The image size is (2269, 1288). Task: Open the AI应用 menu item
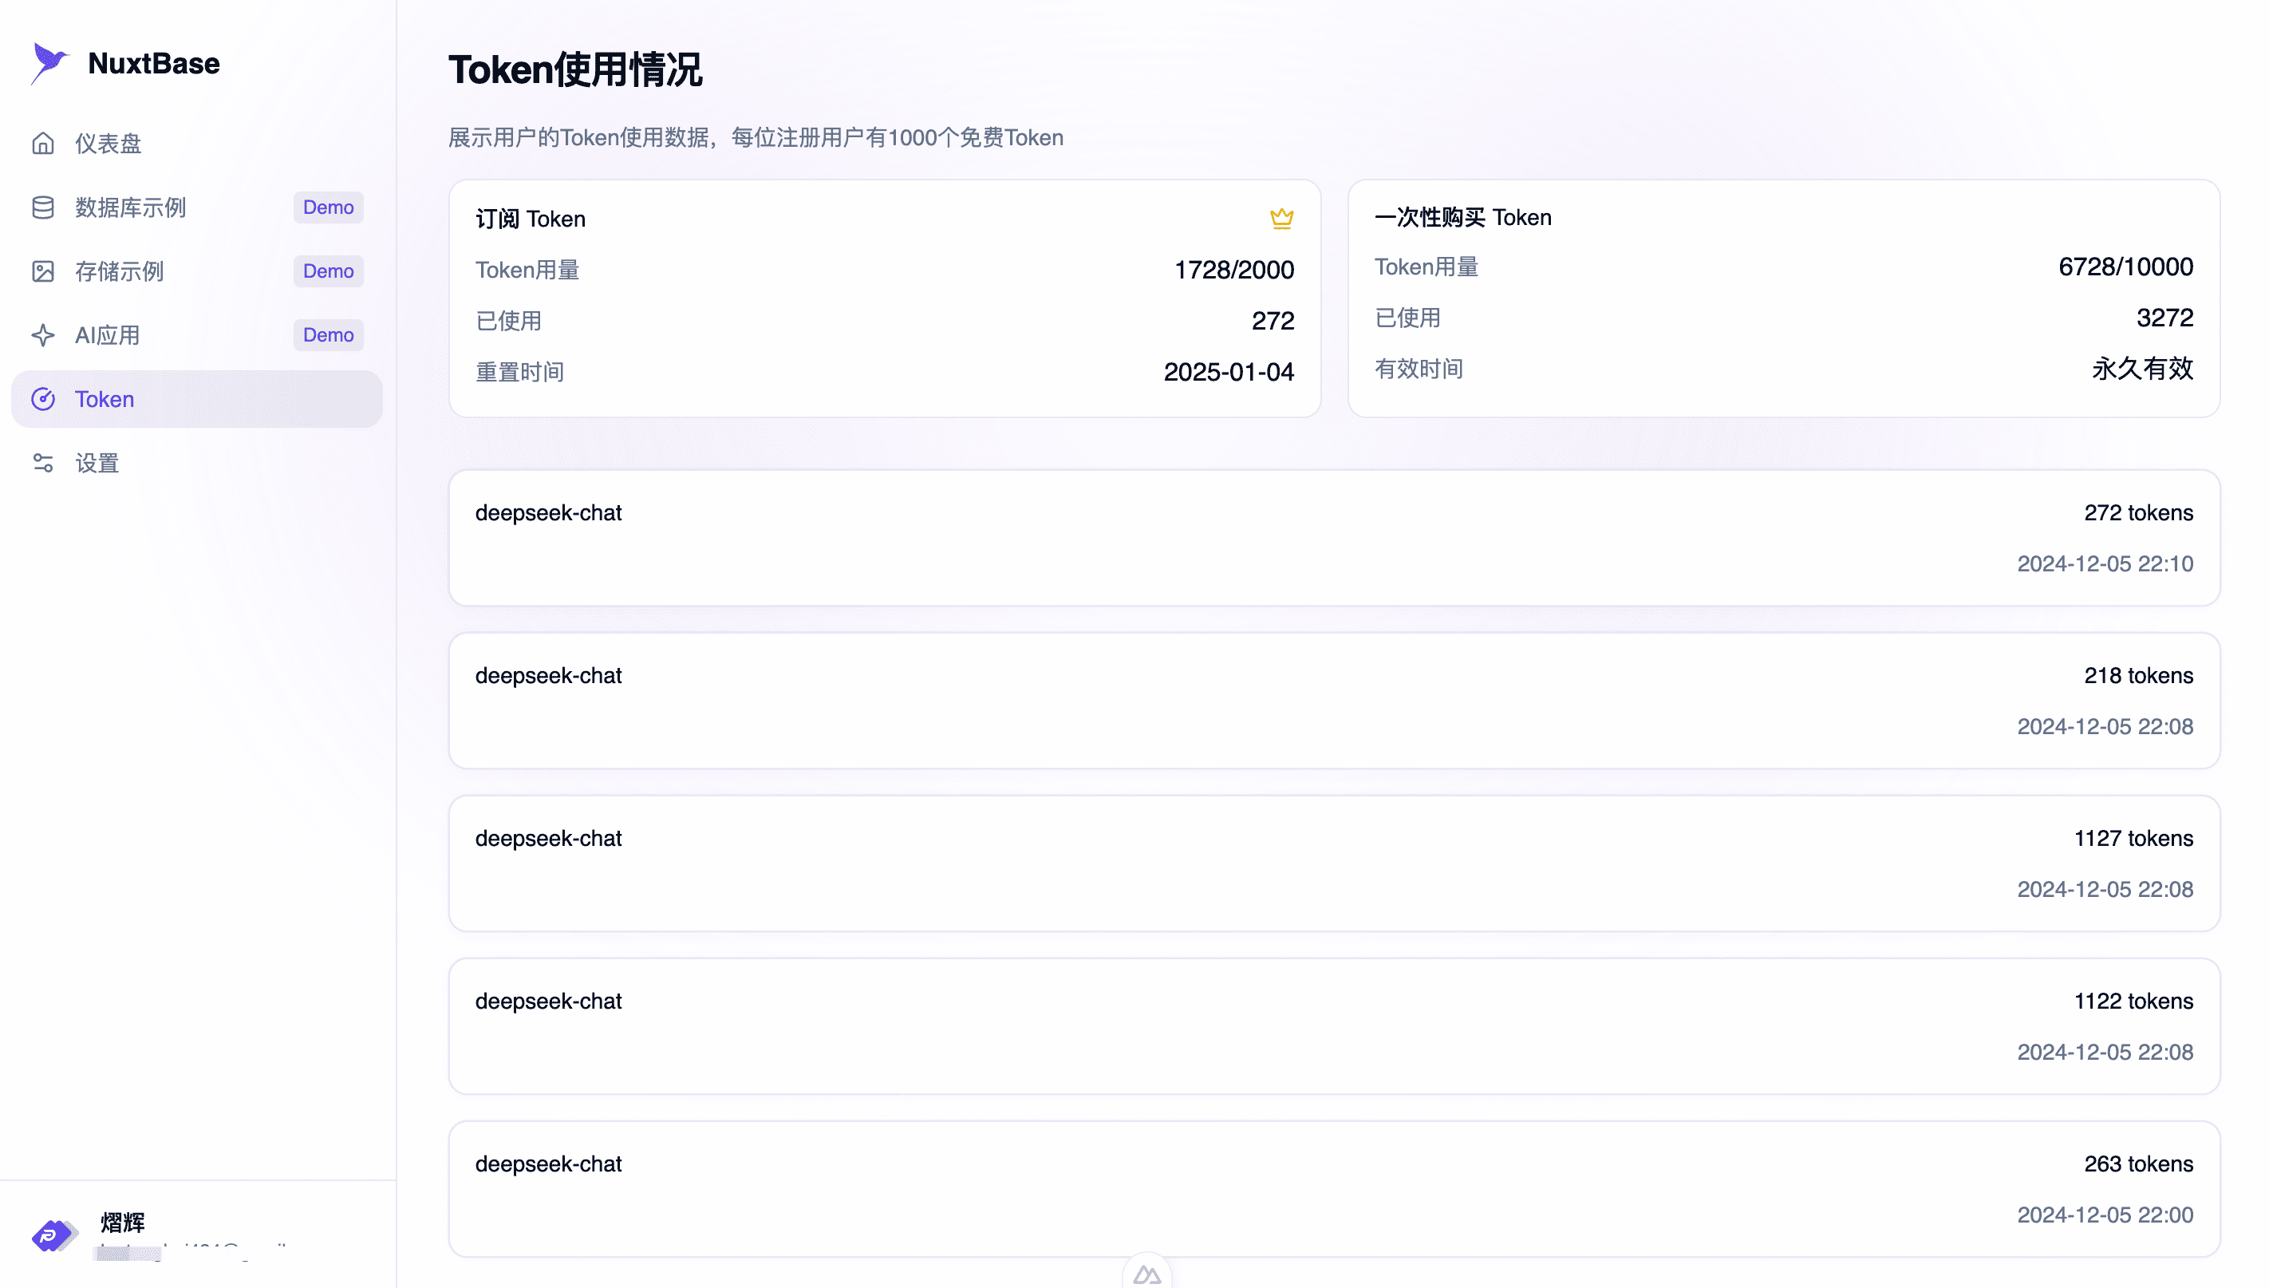pyautogui.click(x=197, y=335)
